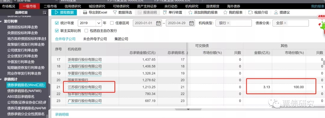Enable the 任意区间 checkbox
The image size is (325, 118).
(112, 23)
